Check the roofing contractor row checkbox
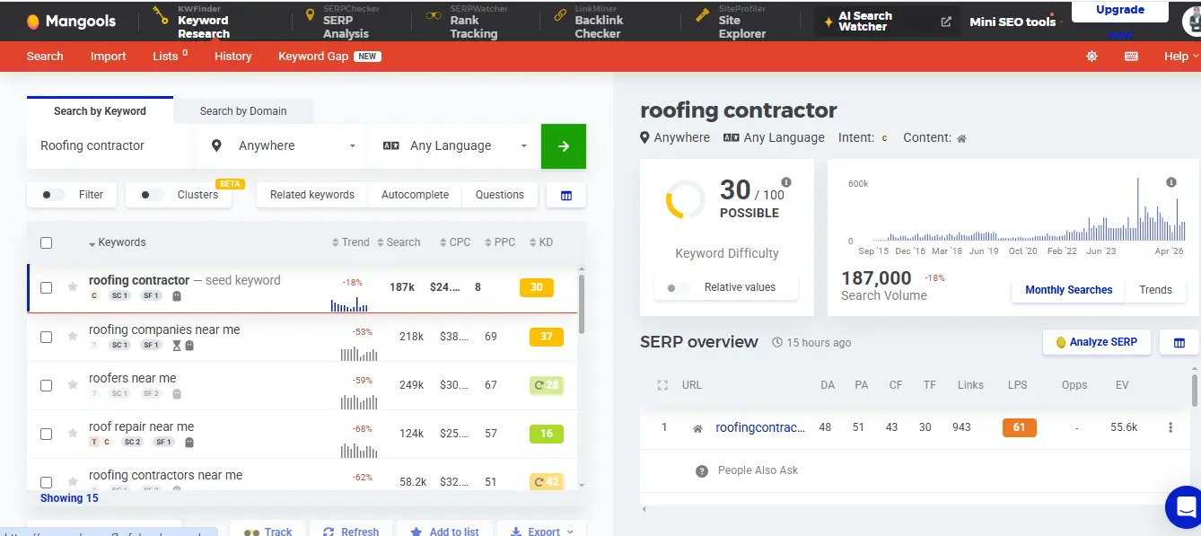Image resolution: width=1201 pixels, height=536 pixels. tap(47, 288)
